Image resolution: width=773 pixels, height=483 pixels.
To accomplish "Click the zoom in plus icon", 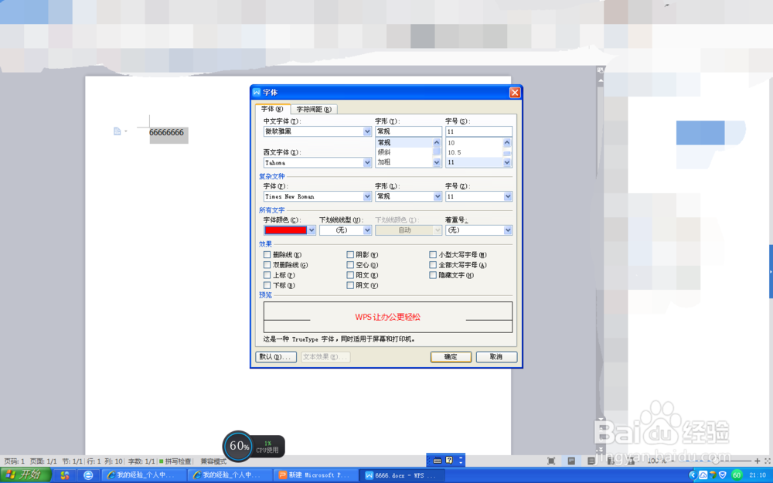I will click(x=758, y=461).
